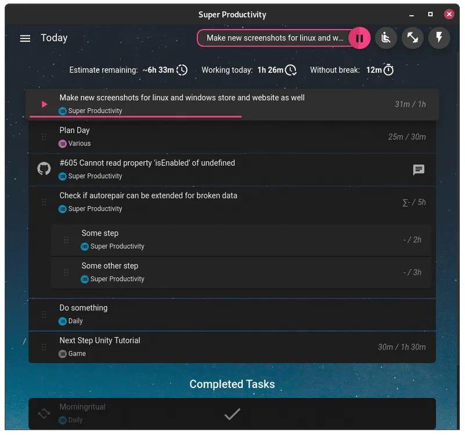
Task: Click Daily tag under Do something
Action: [x=71, y=321]
